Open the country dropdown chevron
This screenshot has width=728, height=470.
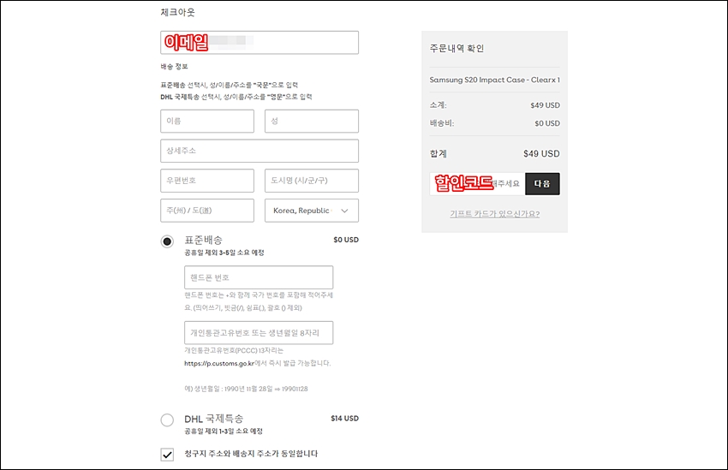click(x=344, y=211)
